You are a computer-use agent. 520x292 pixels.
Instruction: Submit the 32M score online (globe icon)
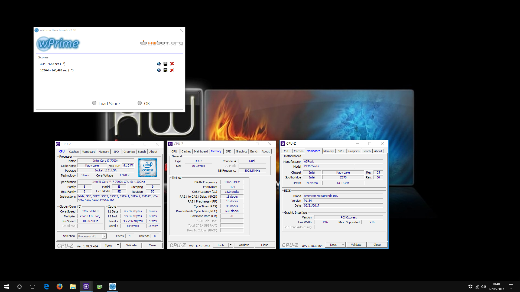[159, 64]
